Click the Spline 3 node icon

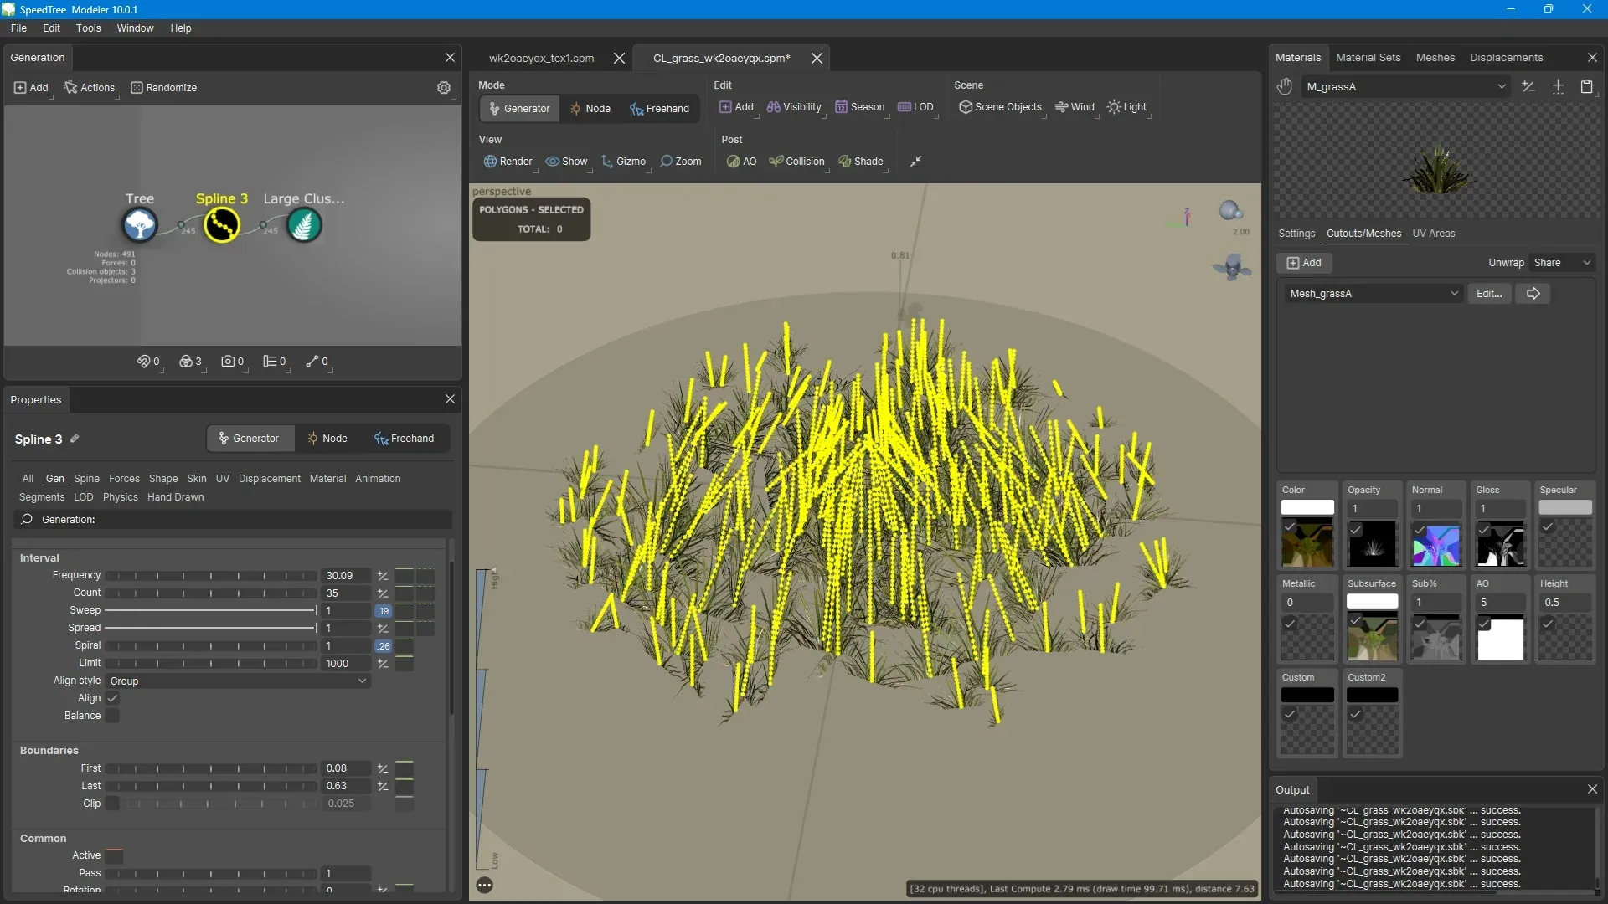click(x=222, y=225)
